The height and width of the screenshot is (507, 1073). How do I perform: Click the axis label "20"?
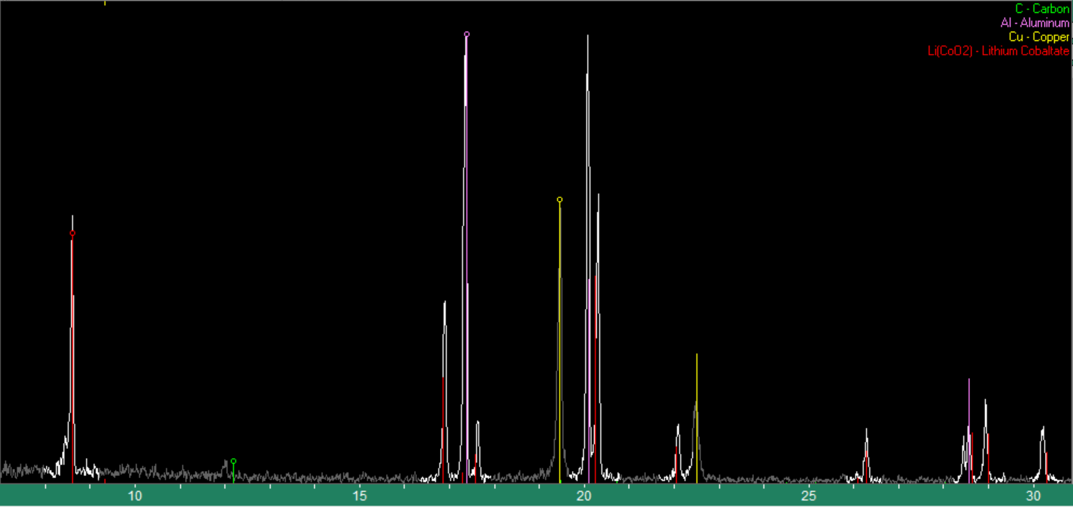584,495
